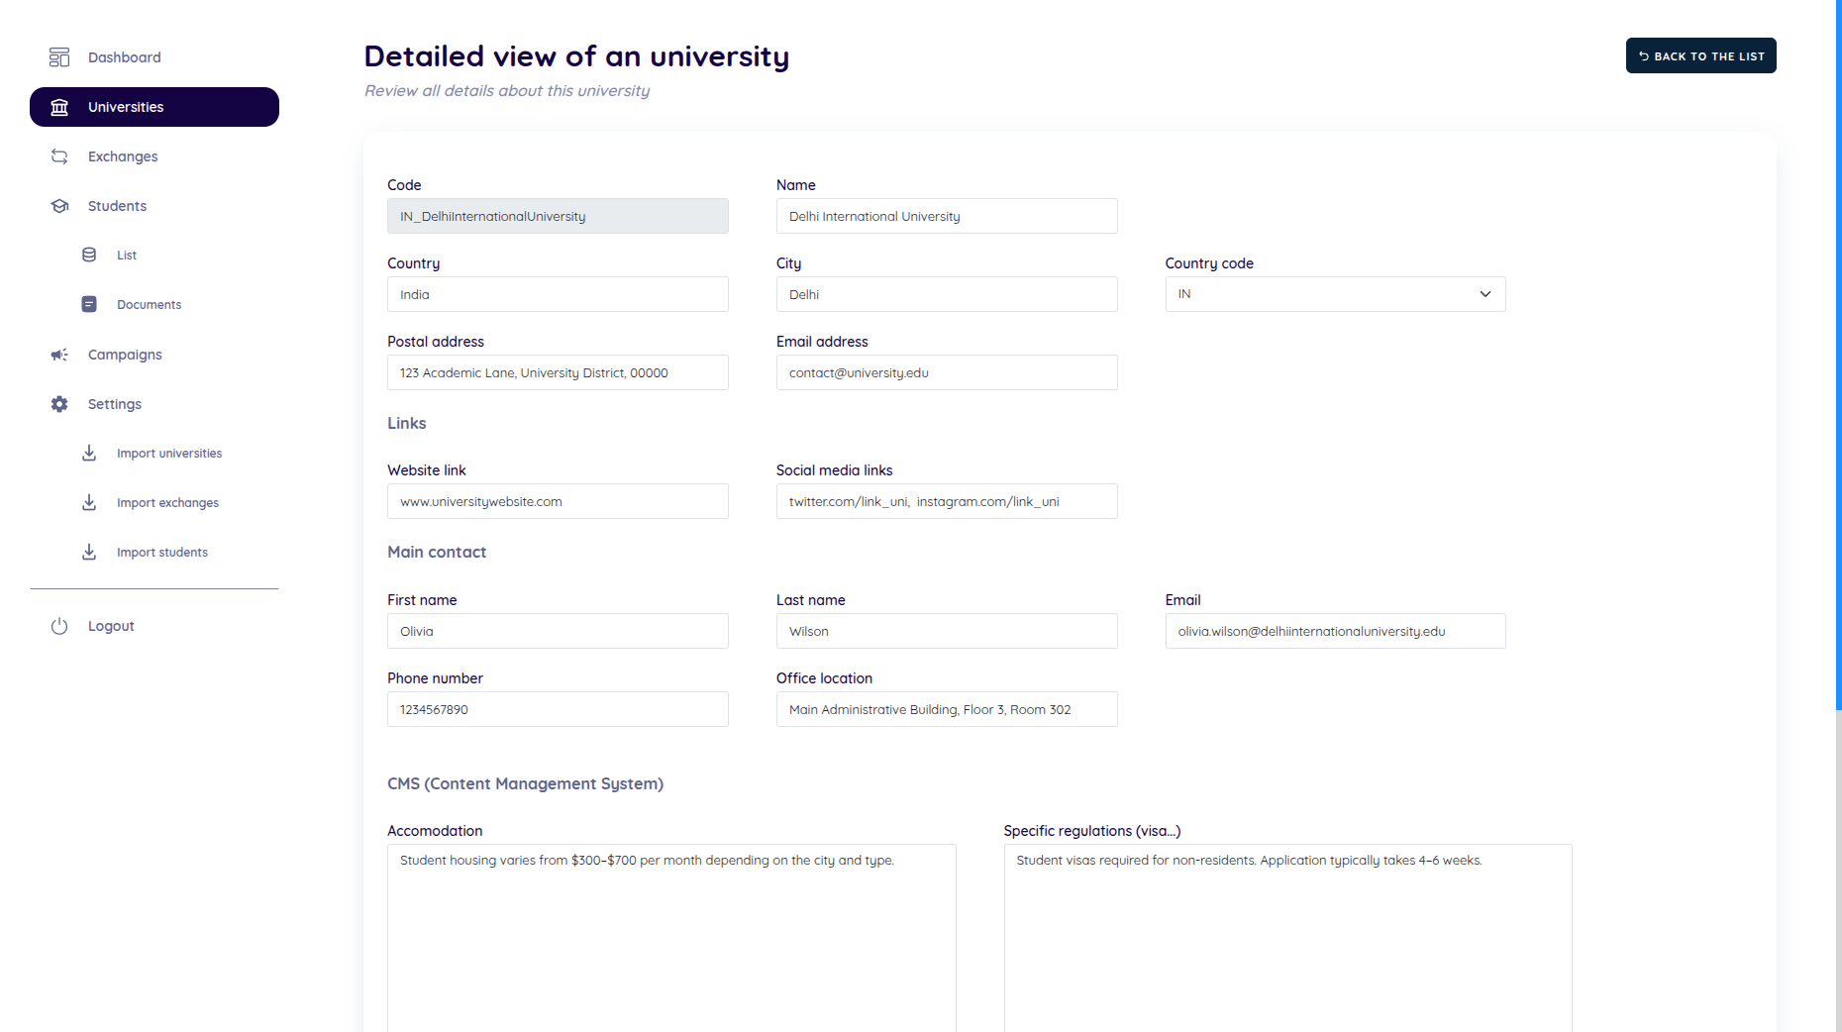Click the List database icon
Image resolution: width=1842 pixels, height=1032 pixels.
89,255
